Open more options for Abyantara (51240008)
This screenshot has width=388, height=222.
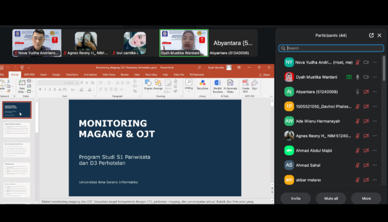(375, 92)
